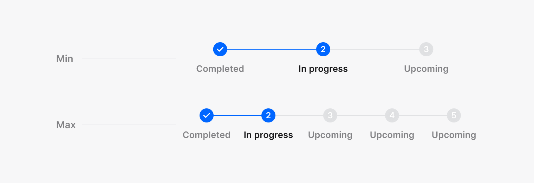The width and height of the screenshot is (534, 183).
Task: Click Upcoming label below step 3 in Max stepper
Action: (x=330, y=135)
